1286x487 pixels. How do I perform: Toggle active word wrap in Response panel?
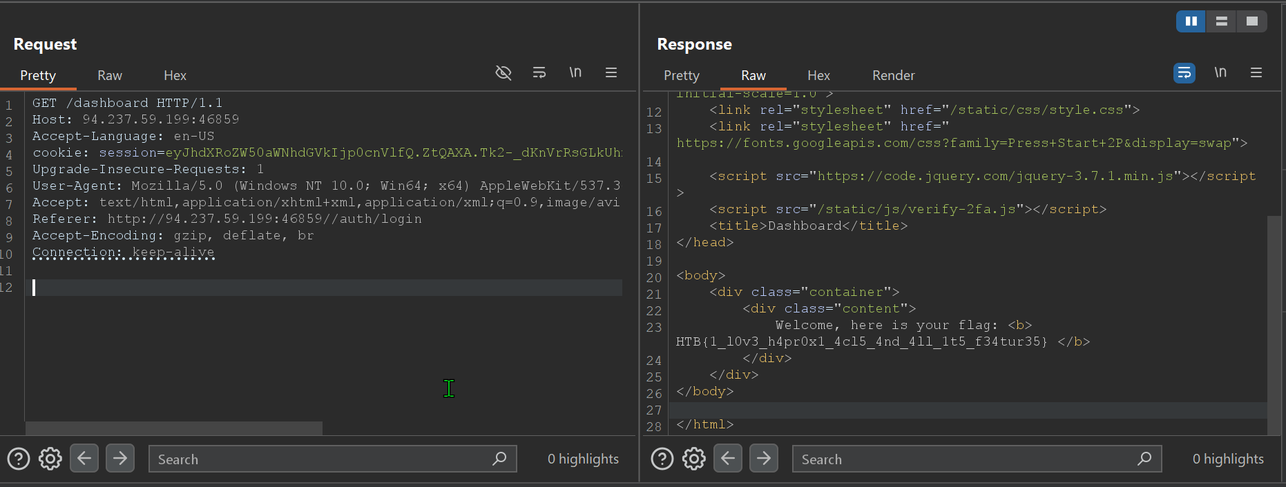pos(1184,72)
